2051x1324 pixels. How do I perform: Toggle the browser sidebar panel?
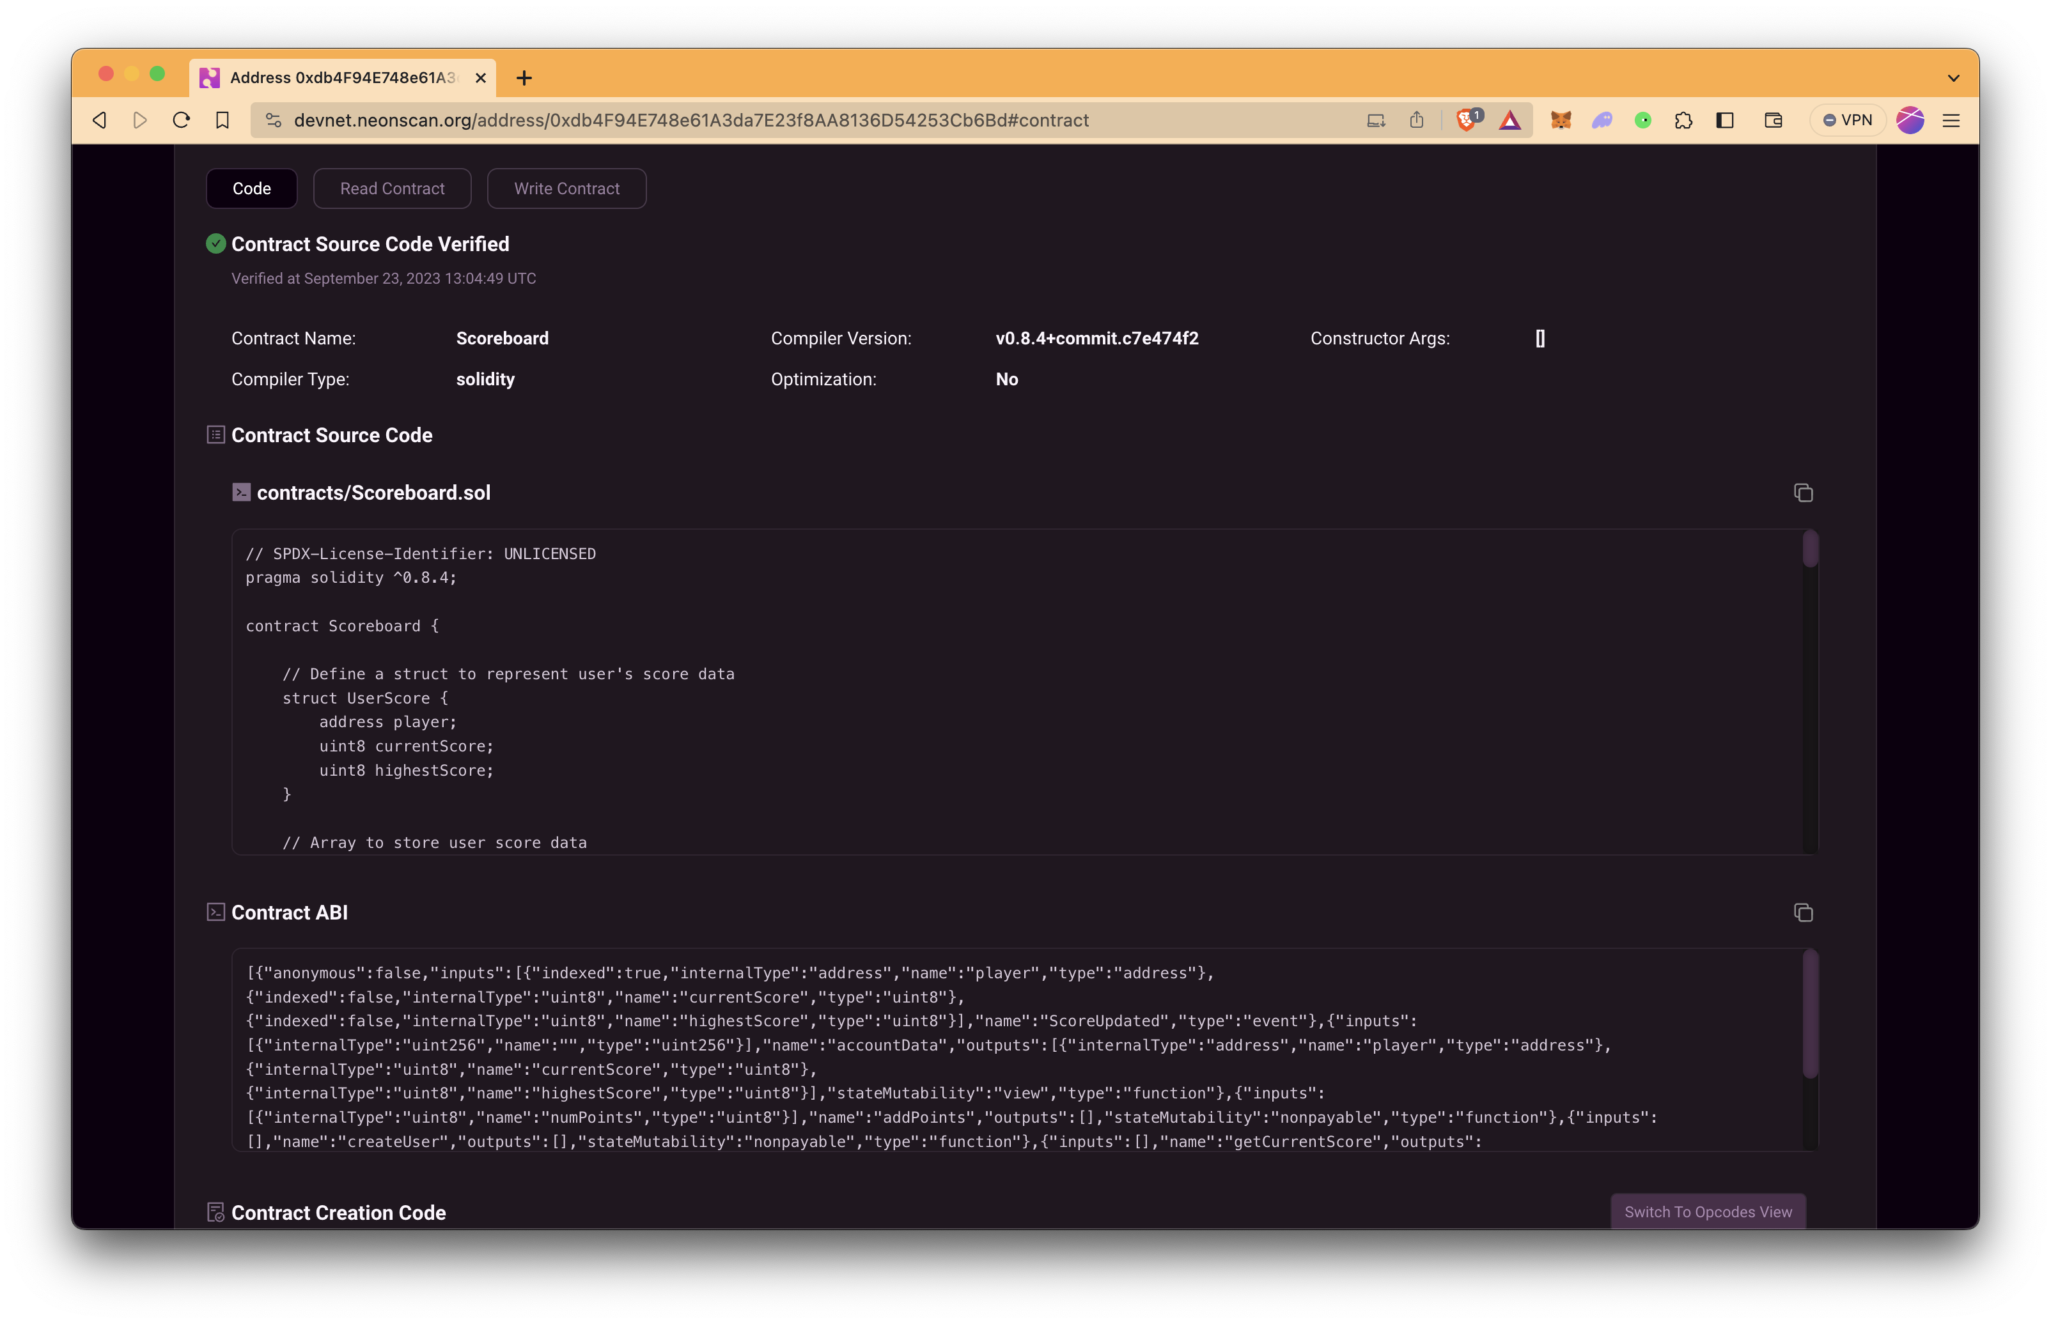click(x=1724, y=120)
